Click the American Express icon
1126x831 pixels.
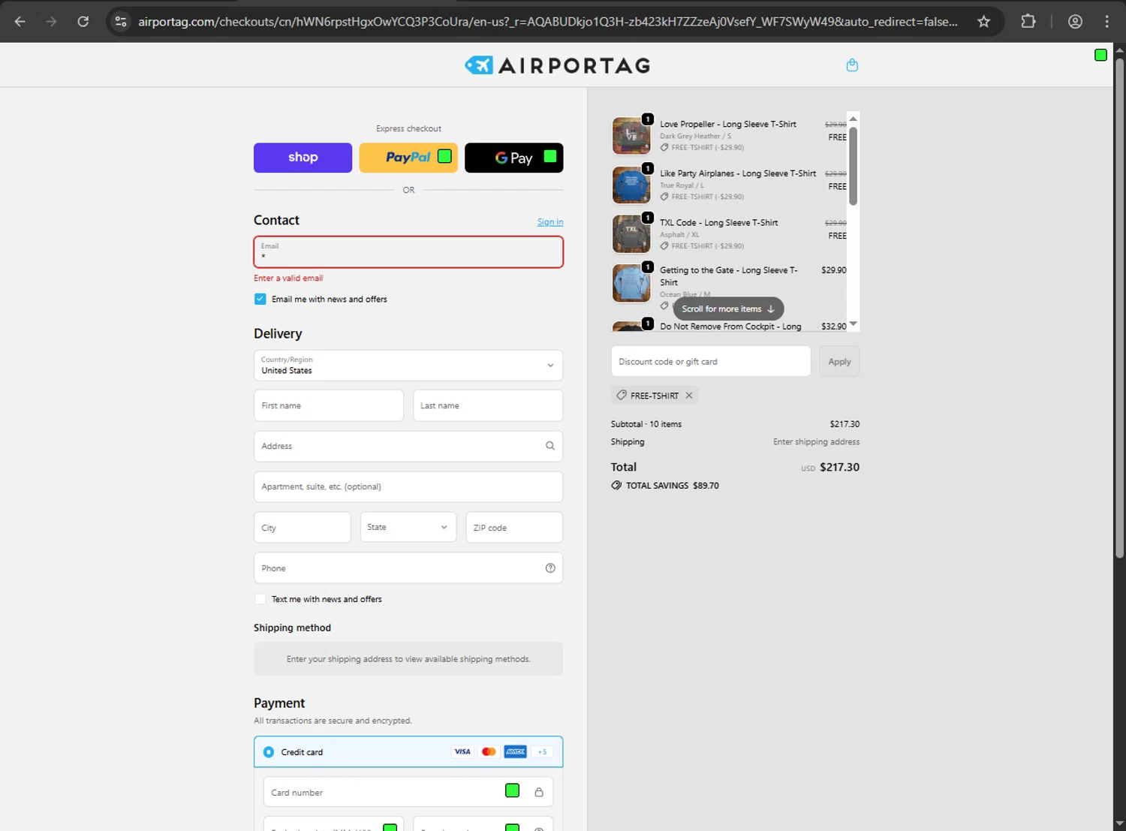click(x=515, y=751)
